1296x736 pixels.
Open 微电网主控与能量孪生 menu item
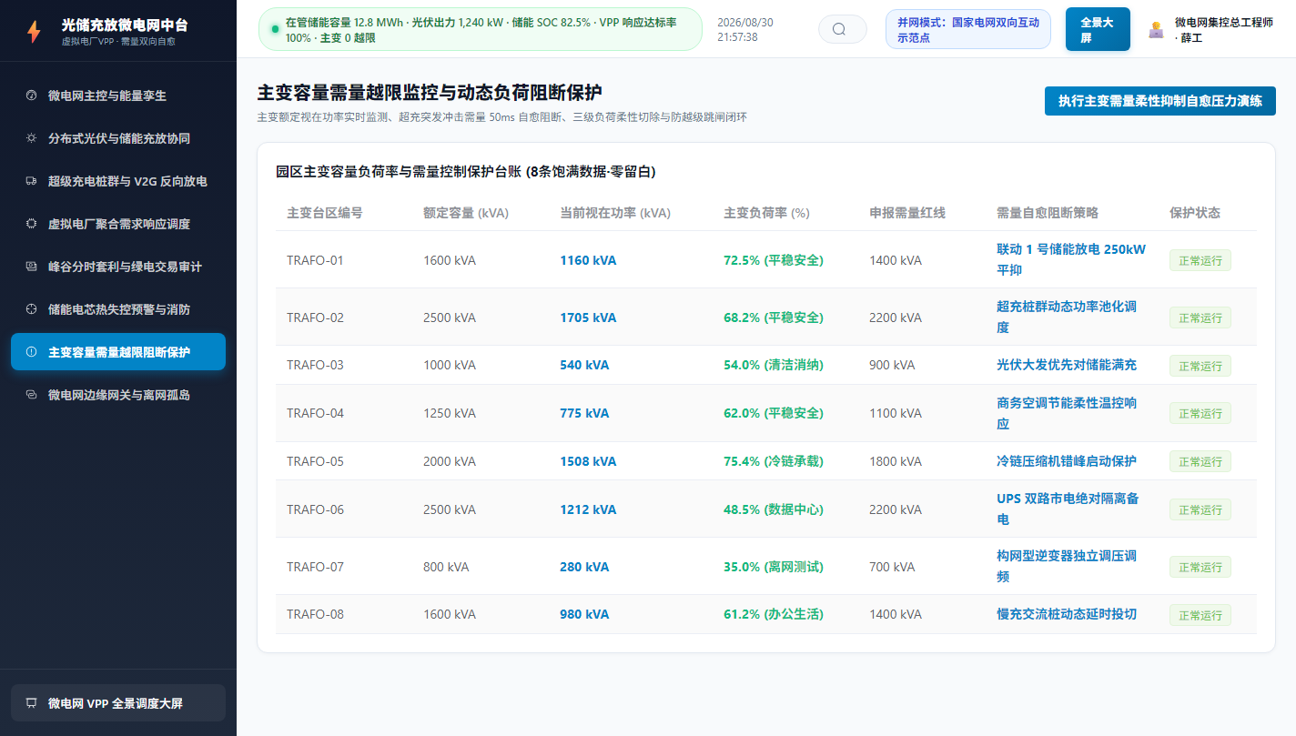[x=118, y=96]
